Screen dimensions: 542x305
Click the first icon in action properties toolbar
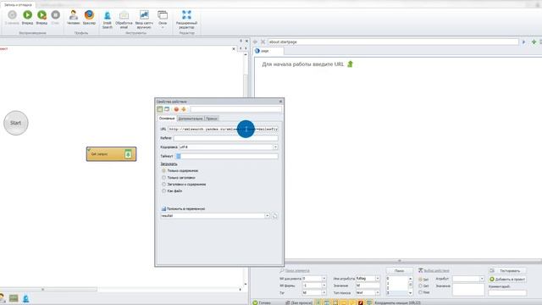(x=160, y=109)
